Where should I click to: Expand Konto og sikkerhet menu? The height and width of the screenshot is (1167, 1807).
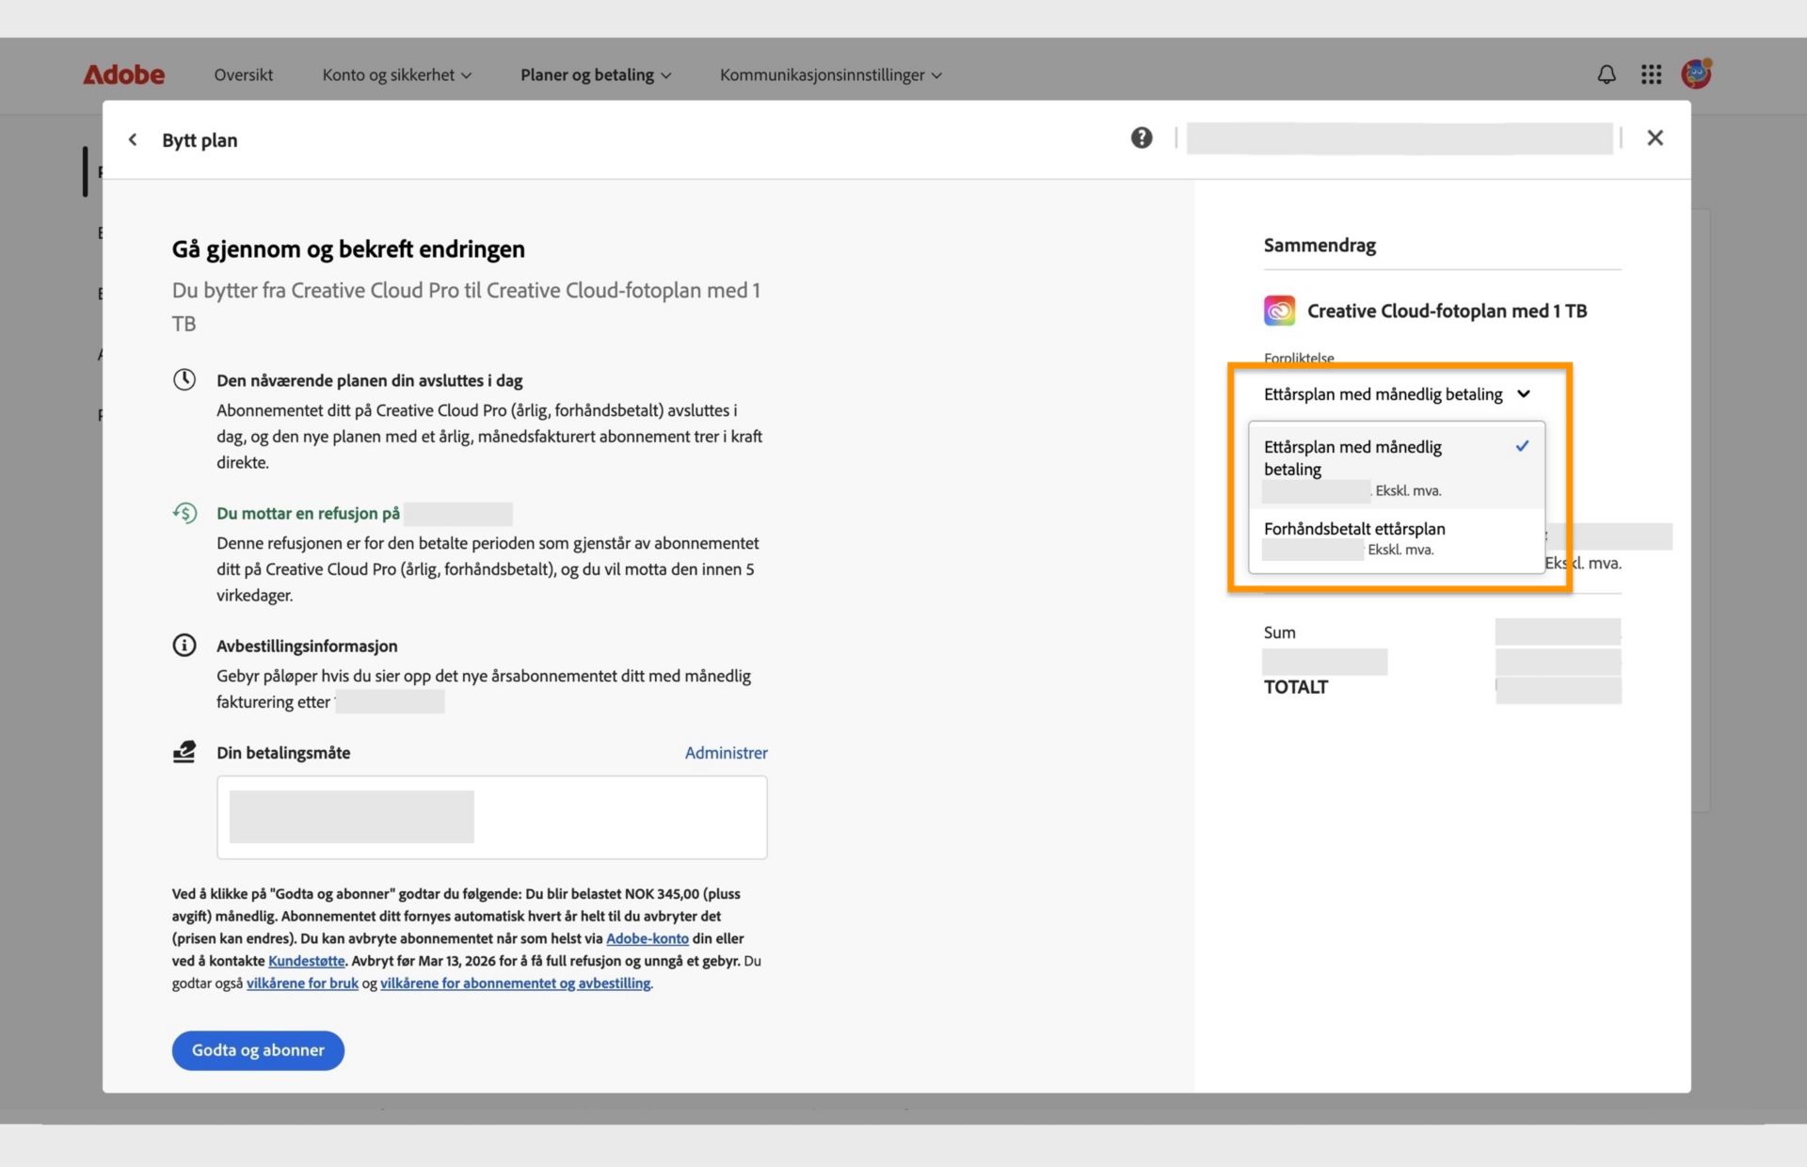396,74
